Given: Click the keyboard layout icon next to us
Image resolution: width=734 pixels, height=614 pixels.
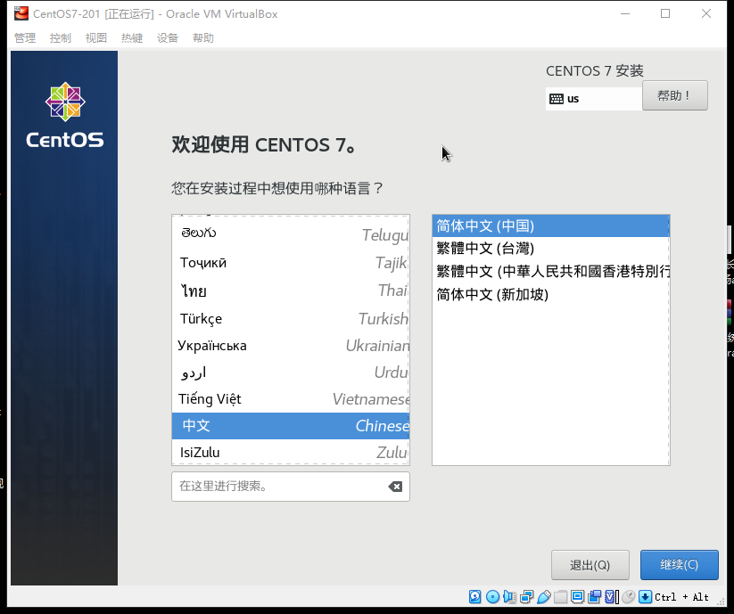Looking at the screenshot, I should [557, 99].
